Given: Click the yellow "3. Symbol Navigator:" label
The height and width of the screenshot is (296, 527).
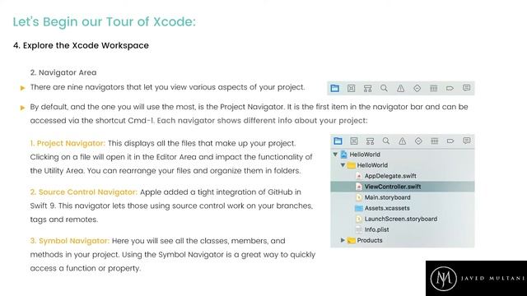Looking at the screenshot, I should pyautogui.click(x=69, y=241).
